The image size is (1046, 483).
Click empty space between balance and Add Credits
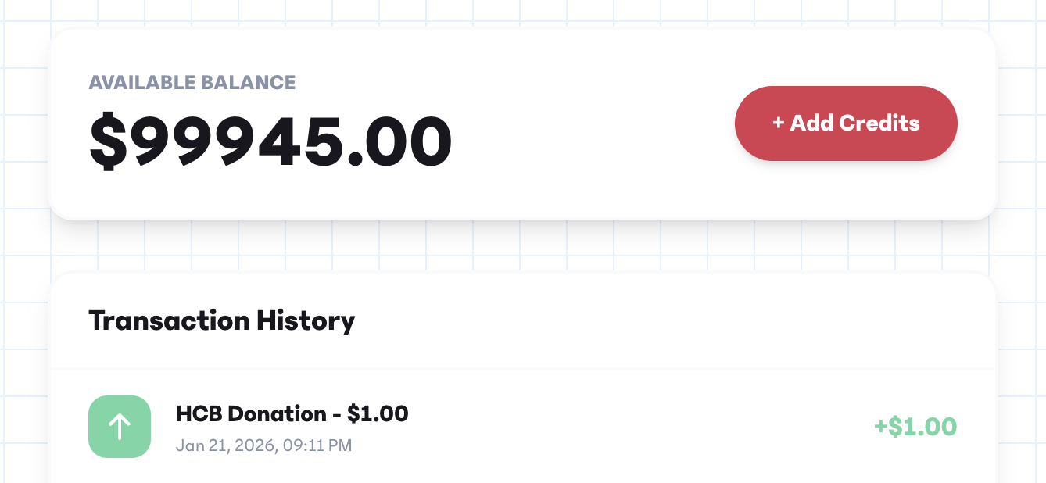[594, 125]
